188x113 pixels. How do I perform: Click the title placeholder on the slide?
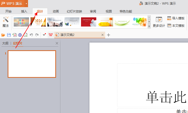tap(153, 85)
